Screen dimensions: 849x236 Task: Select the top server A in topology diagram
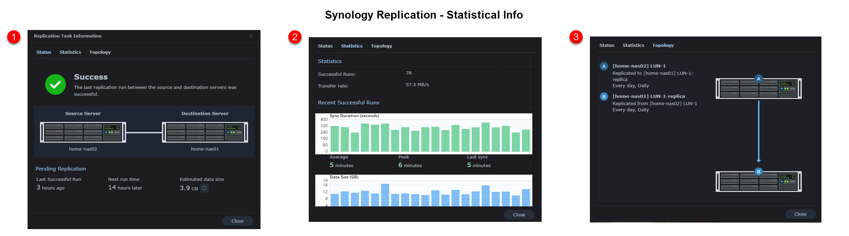(758, 89)
